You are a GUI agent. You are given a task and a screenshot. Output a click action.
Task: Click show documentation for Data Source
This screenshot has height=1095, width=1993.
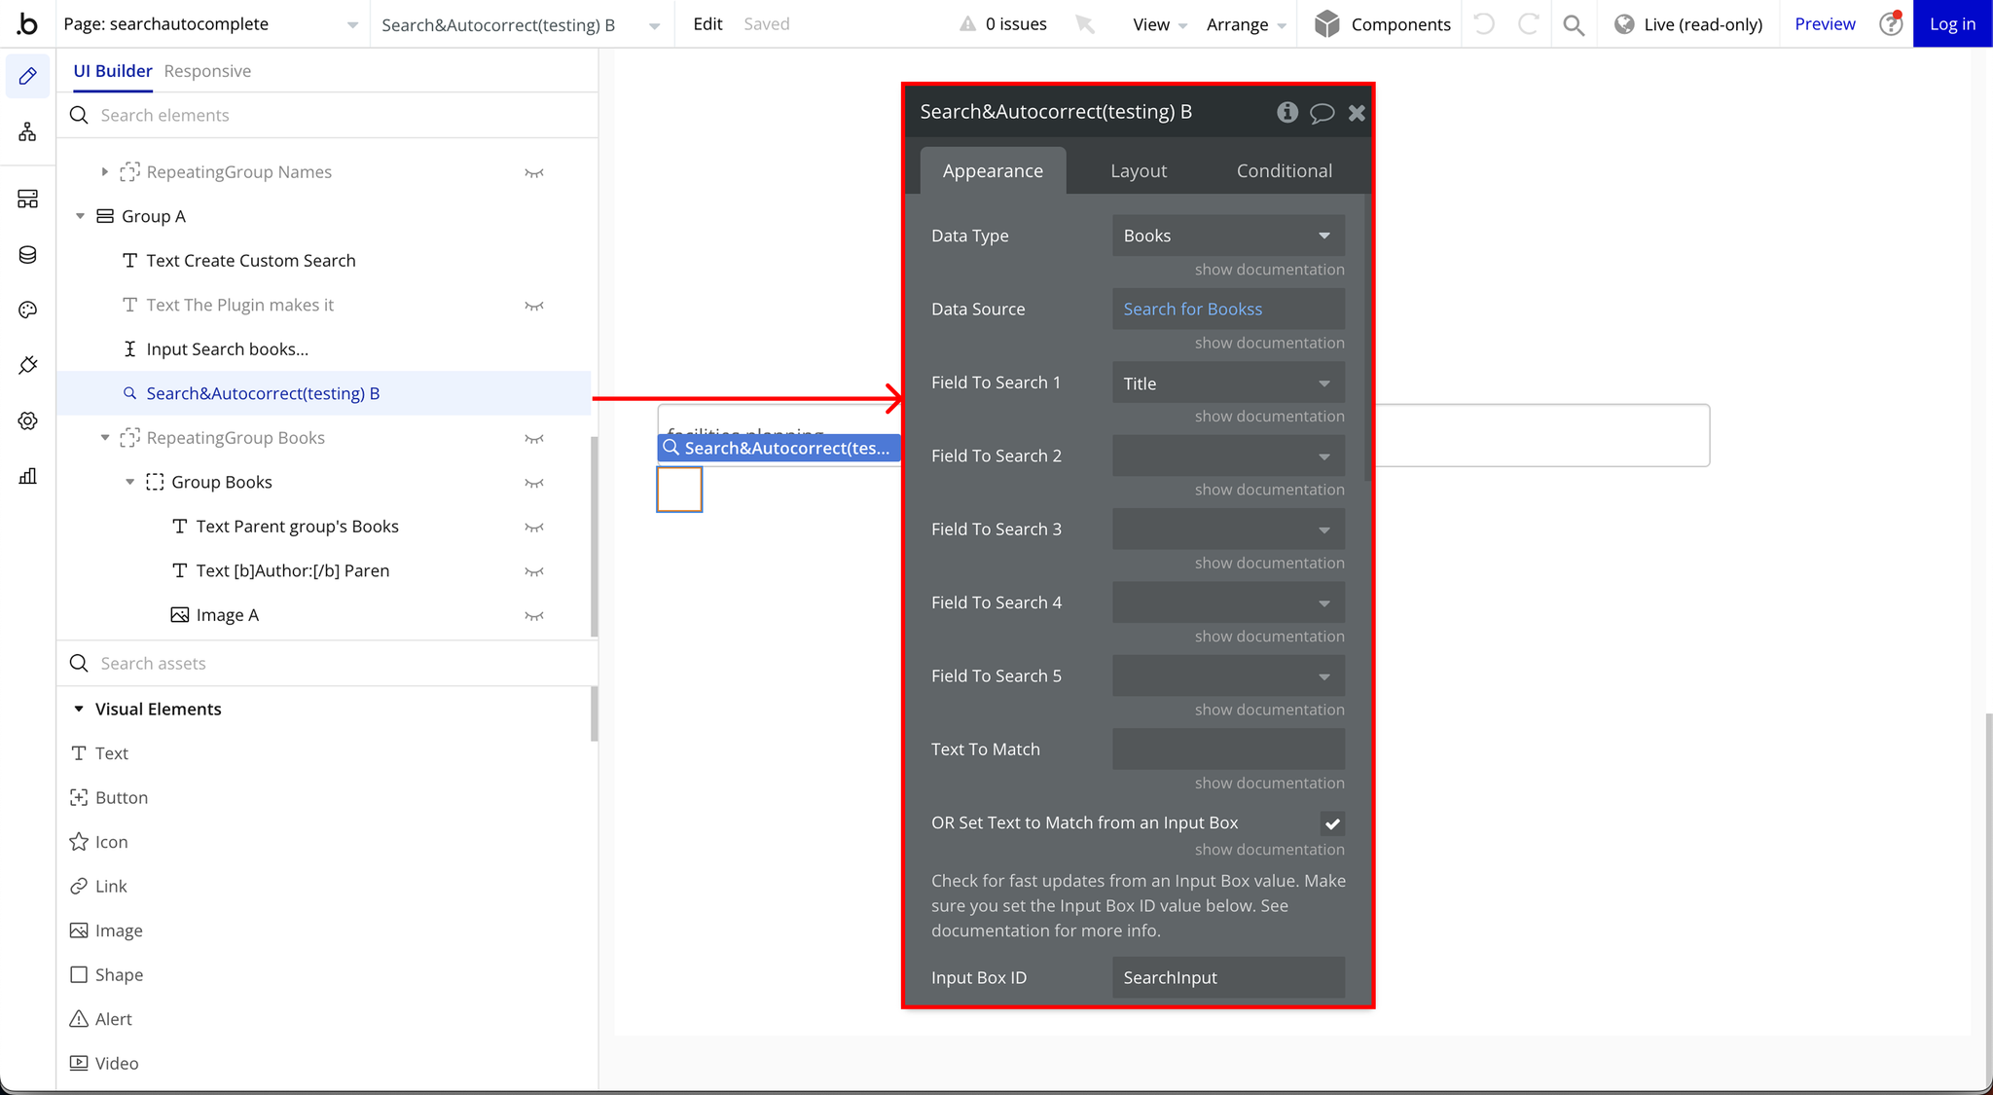pos(1269,343)
